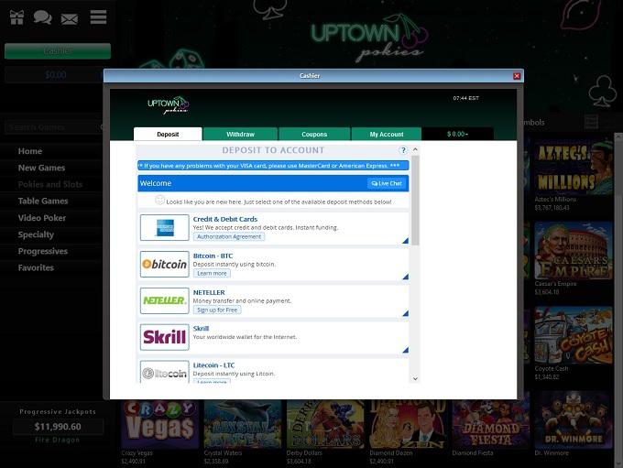Image resolution: width=623 pixels, height=468 pixels.
Task: Close the Cashier dialog
Action: [517, 76]
